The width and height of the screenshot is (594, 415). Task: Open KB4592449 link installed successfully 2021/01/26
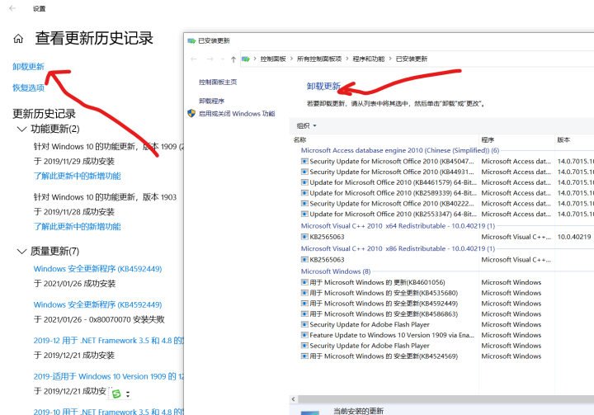point(97,269)
